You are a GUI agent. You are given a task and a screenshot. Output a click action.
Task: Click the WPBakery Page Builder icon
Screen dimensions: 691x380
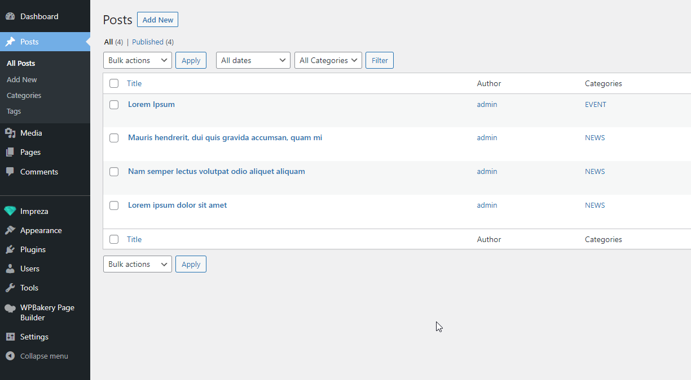pyautogui.click(x=10, y=308)
